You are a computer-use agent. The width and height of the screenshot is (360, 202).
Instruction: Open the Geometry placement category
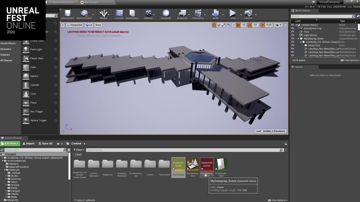tap(6, 49)
